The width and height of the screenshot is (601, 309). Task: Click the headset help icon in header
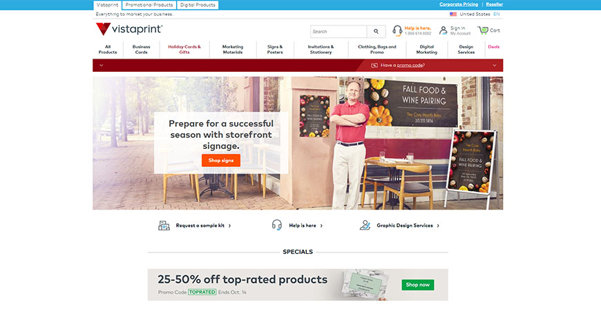pyautogui.click(x=397, y=30)
